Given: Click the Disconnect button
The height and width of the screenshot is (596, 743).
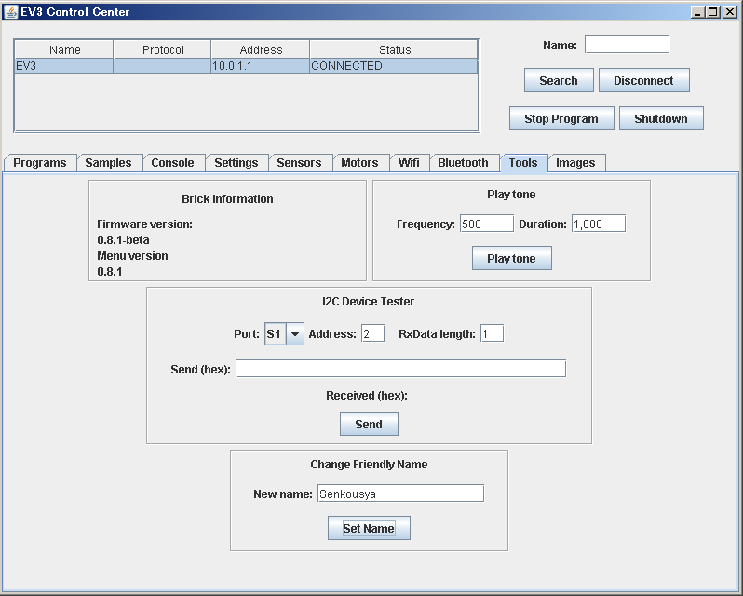Looking at the screenshot, I should click(x=643, y=80).
